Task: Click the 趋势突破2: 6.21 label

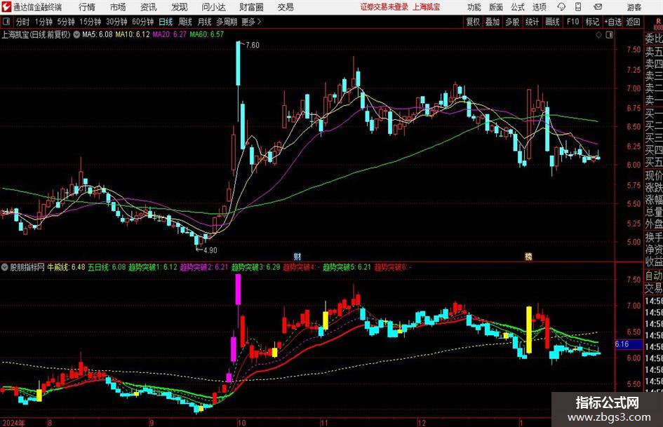Action: 204,267
